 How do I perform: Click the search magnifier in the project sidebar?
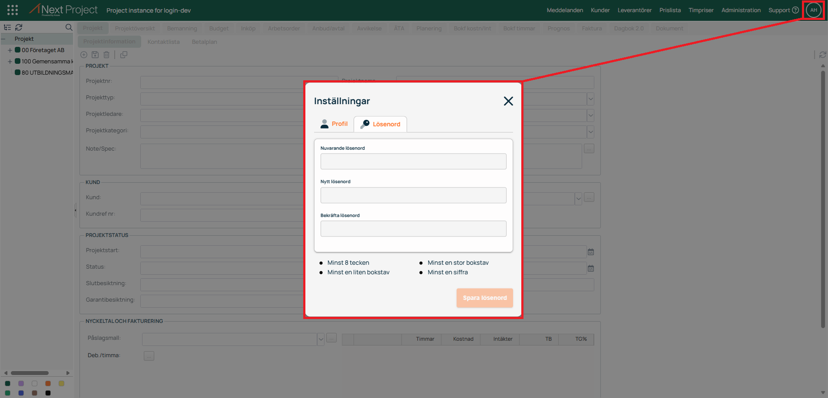[69, 27]
